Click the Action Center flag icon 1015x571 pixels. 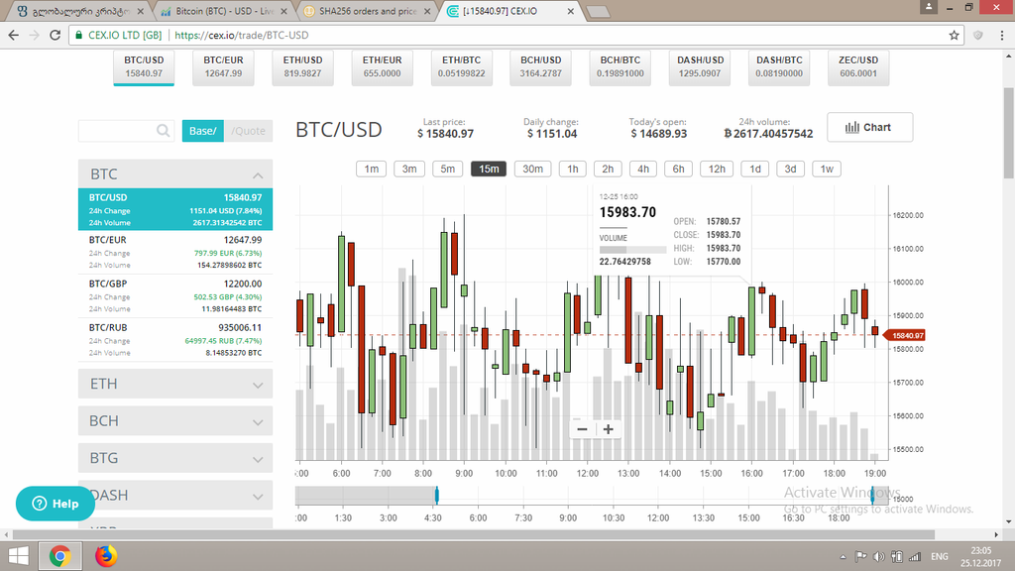pyautogui.click(x=860, y=557)
